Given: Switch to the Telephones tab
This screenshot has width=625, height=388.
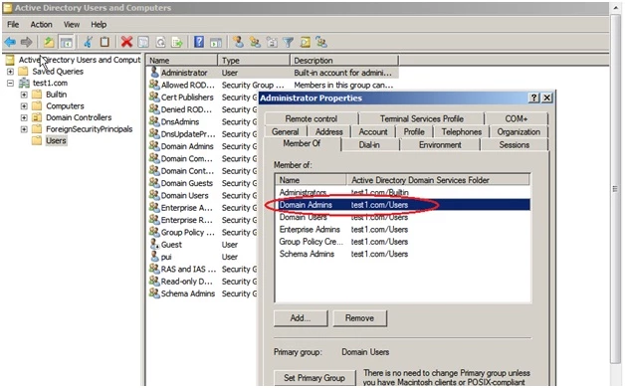Looking at the screenshot, I should coord(461,132).
